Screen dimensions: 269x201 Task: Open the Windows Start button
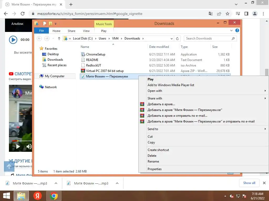pos(7,196)
